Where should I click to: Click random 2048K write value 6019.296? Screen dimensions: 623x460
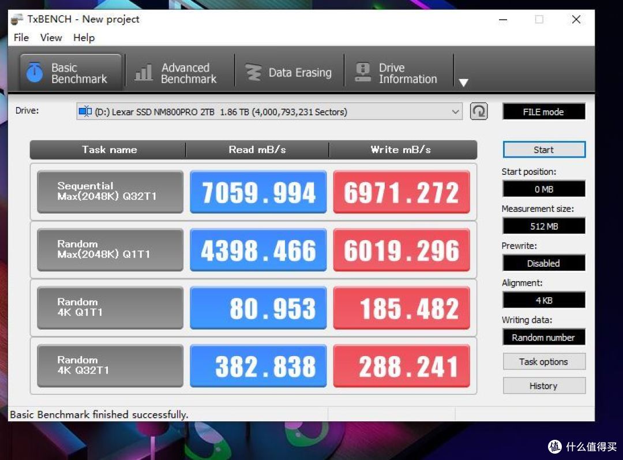pyautogui.click(x=401, y=250)
